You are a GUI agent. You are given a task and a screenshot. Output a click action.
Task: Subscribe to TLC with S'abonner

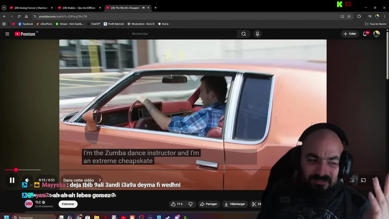[68, 204]
